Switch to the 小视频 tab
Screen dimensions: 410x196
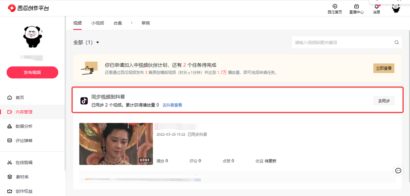(97, 23)
